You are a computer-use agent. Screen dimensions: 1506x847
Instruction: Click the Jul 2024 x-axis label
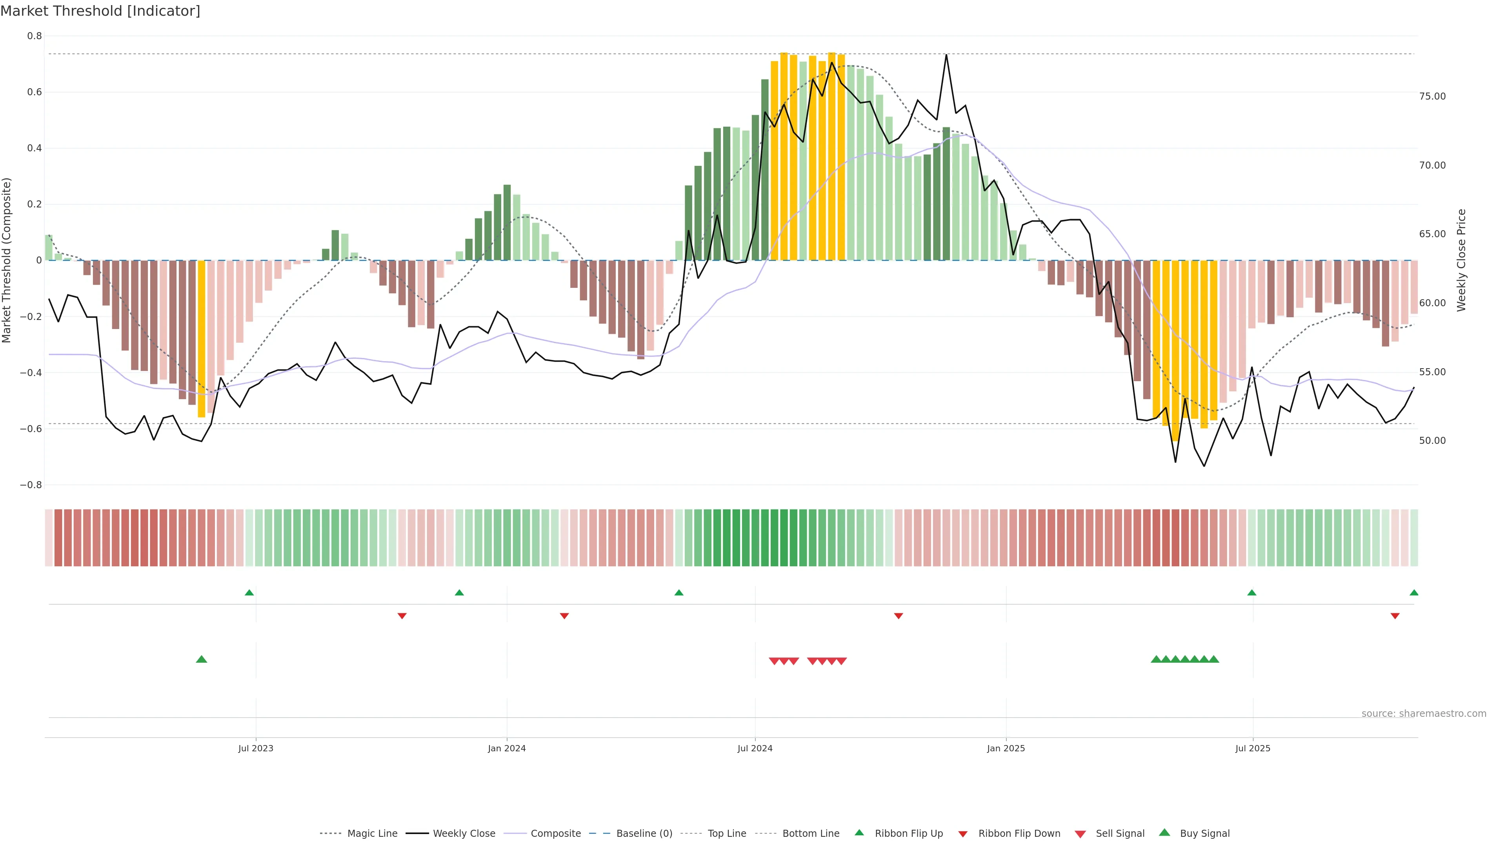[755, 748]
